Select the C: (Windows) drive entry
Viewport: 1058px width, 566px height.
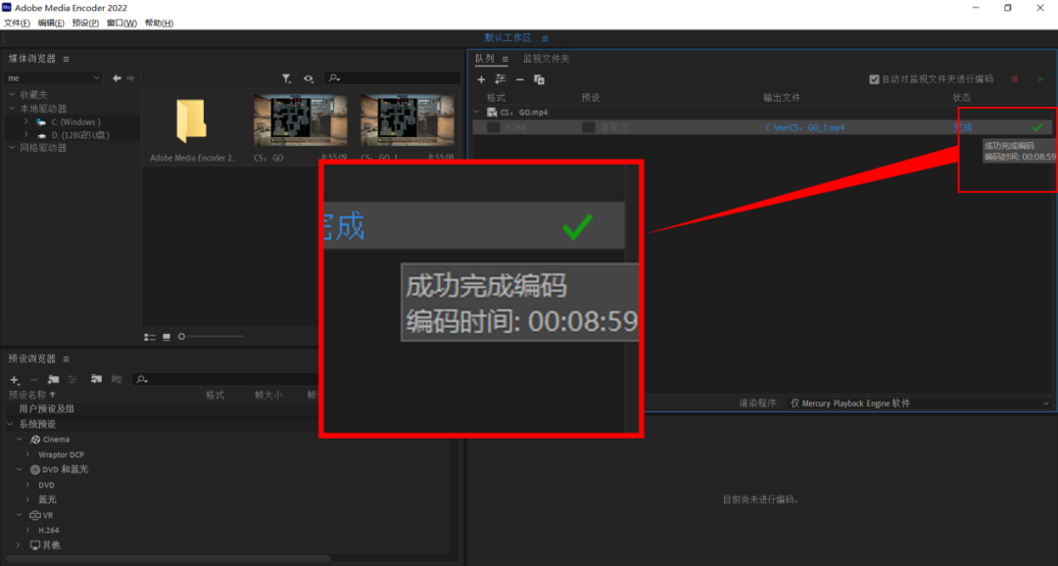tap(75, 122)
